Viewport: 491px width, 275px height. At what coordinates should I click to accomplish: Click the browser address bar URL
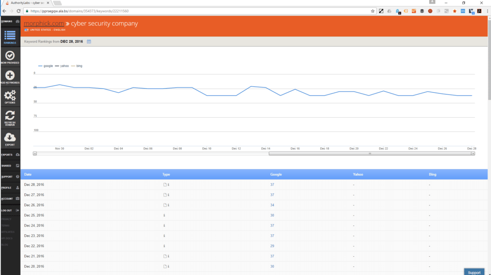[x=80, y=11]
